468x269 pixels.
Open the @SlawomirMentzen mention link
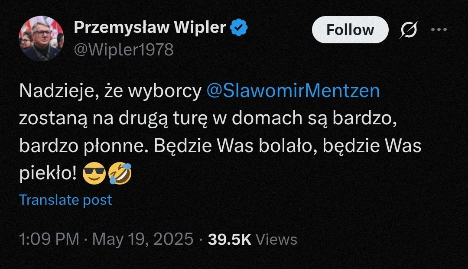[x=293, y=91]
